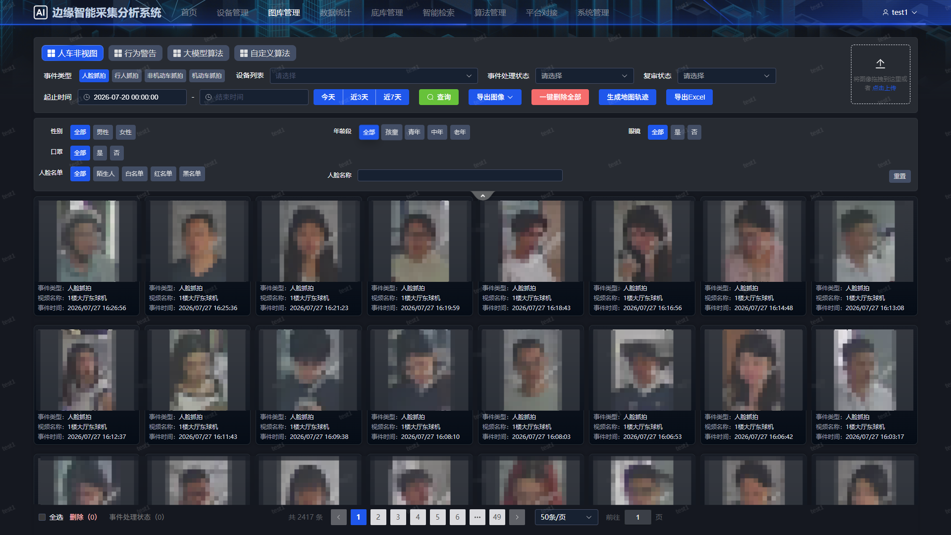Viewport: 951px width, 535px height.
Task: Expand the 导出图像 dropdown button
Action: click(495, 97)
